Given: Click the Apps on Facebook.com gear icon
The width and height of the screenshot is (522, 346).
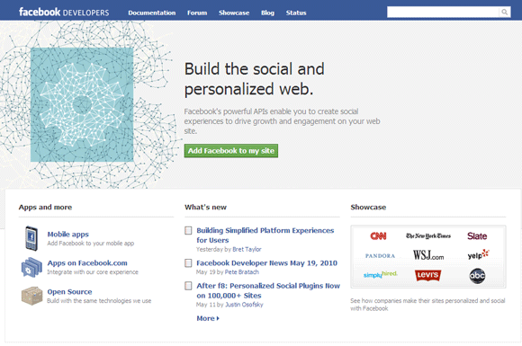Looking at the screenshot, I should click(x=31, y=267).
